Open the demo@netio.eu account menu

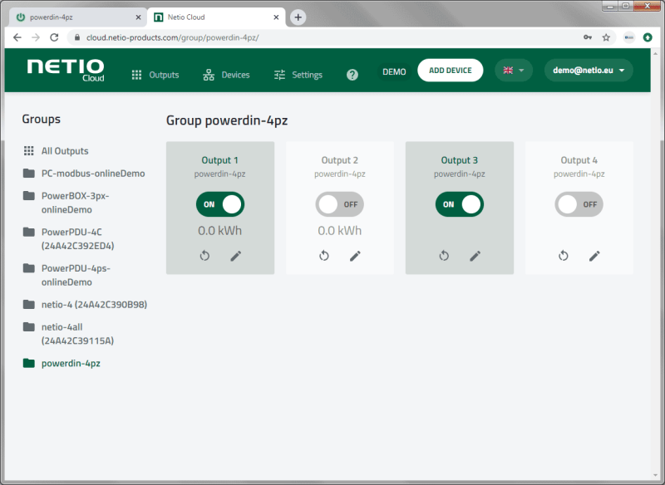click(x=588, y=71)
